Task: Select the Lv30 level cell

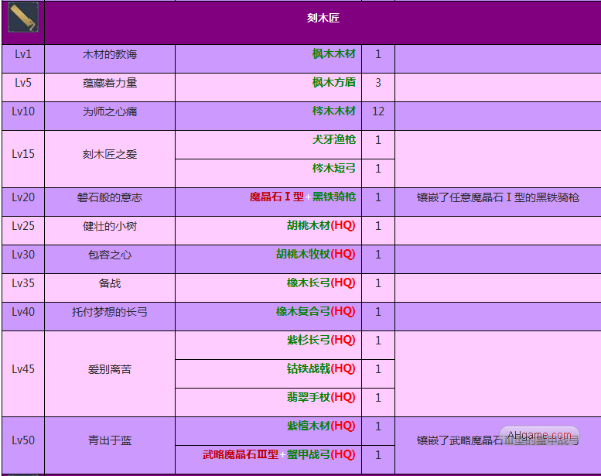Action: tap(23, 259)
